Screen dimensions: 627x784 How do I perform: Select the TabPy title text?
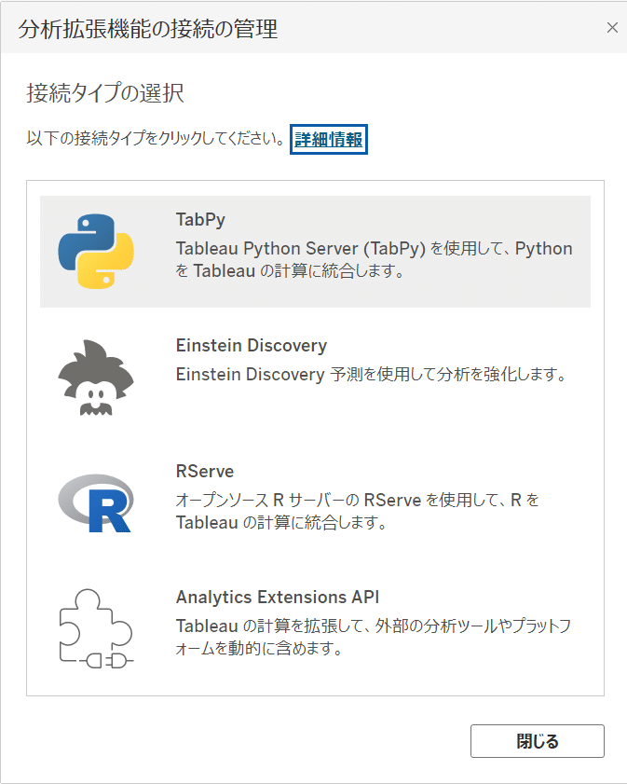point(200,219)
